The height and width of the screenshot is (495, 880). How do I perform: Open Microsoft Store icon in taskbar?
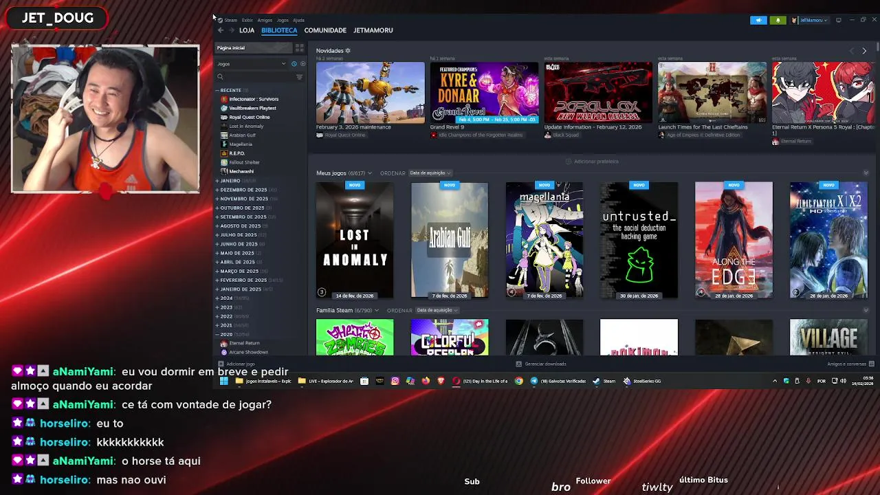click(364, 381)
